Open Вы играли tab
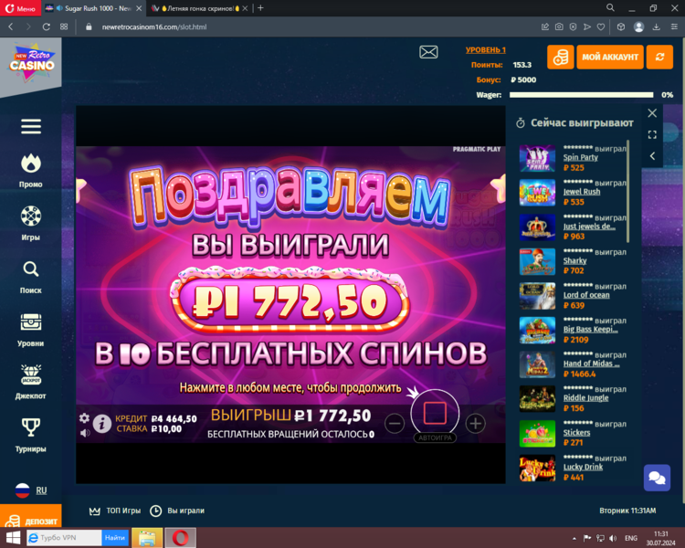Image resolution: width=685 pixels, height=548 pixels. tap(177, 511)
